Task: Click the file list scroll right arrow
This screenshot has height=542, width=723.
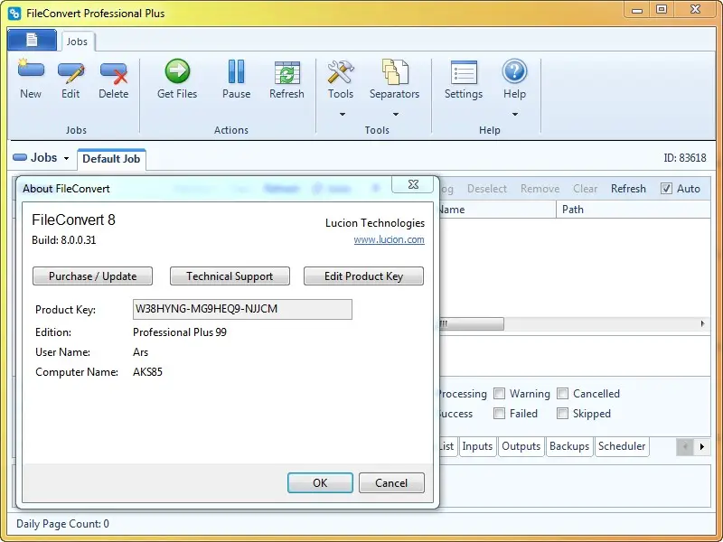Action: pyautogui.click(x=703, y=323)
